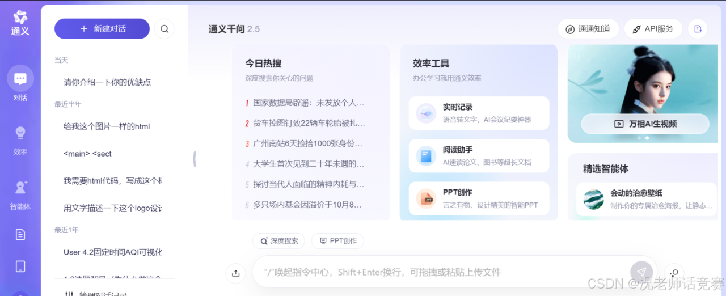Image resolution: width=726 pixels, height=296 pixels.
Task: Click the 通义千问 2.5 title
Action: tap(234, 29)
